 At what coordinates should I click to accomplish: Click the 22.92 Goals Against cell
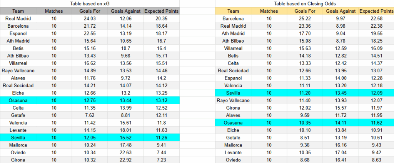click(x=125, y=160)
